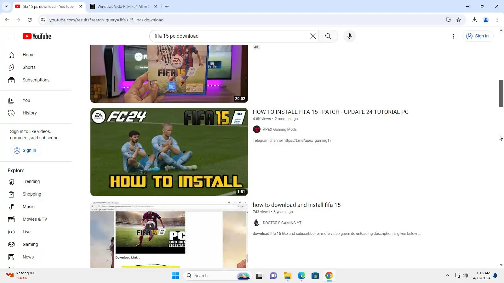Close the Windows Vista RTM tab
The width and height of the screenshot is (504, 283).
click(x=156, y=6)
